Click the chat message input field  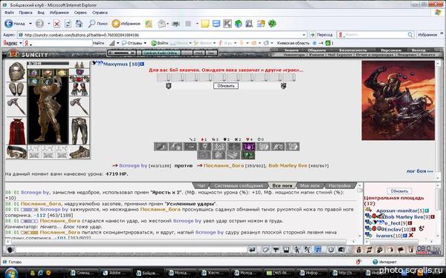click(x=132, y=250)
